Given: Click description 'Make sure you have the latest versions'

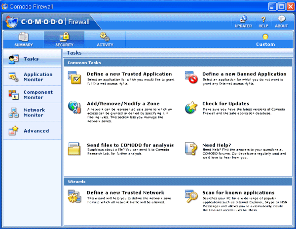Looking at the screenshot, I should (244, 111).
